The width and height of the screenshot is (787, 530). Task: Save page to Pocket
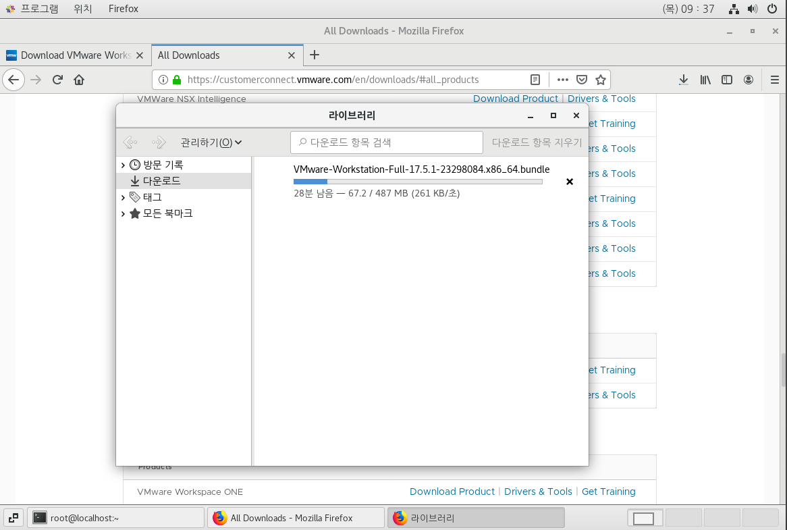(x=582, y=80)
